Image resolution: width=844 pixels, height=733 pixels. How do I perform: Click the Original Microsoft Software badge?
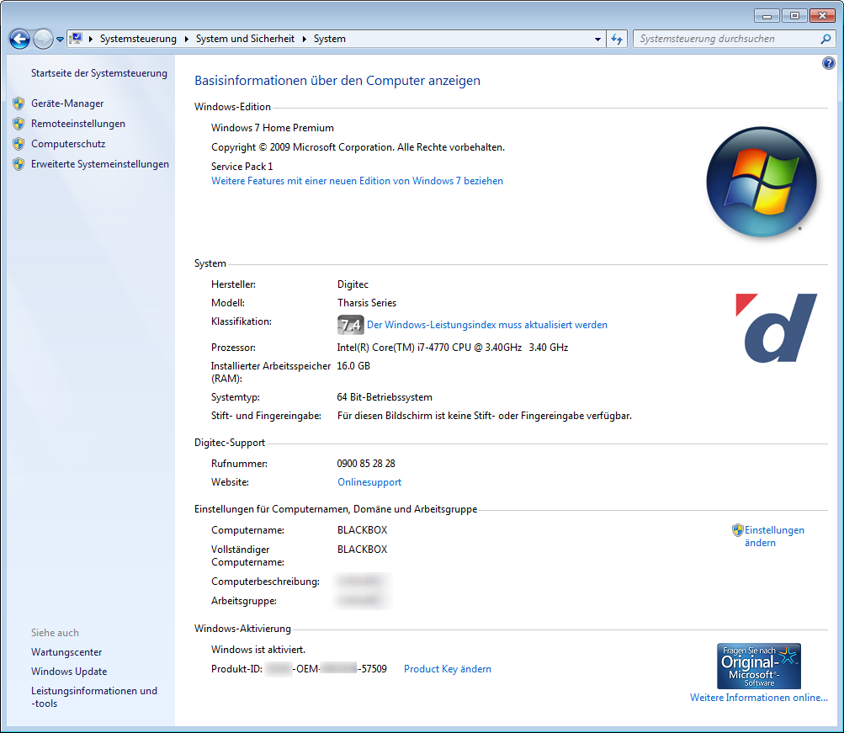pos(759,667)
